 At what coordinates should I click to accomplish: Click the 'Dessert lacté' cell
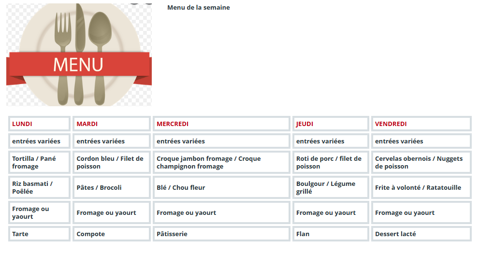coord(421,234)
